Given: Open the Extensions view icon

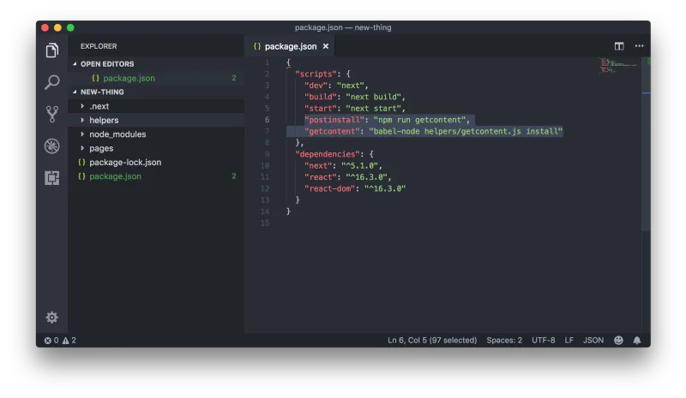Looking at the screenshot, I should click(51, 178).
